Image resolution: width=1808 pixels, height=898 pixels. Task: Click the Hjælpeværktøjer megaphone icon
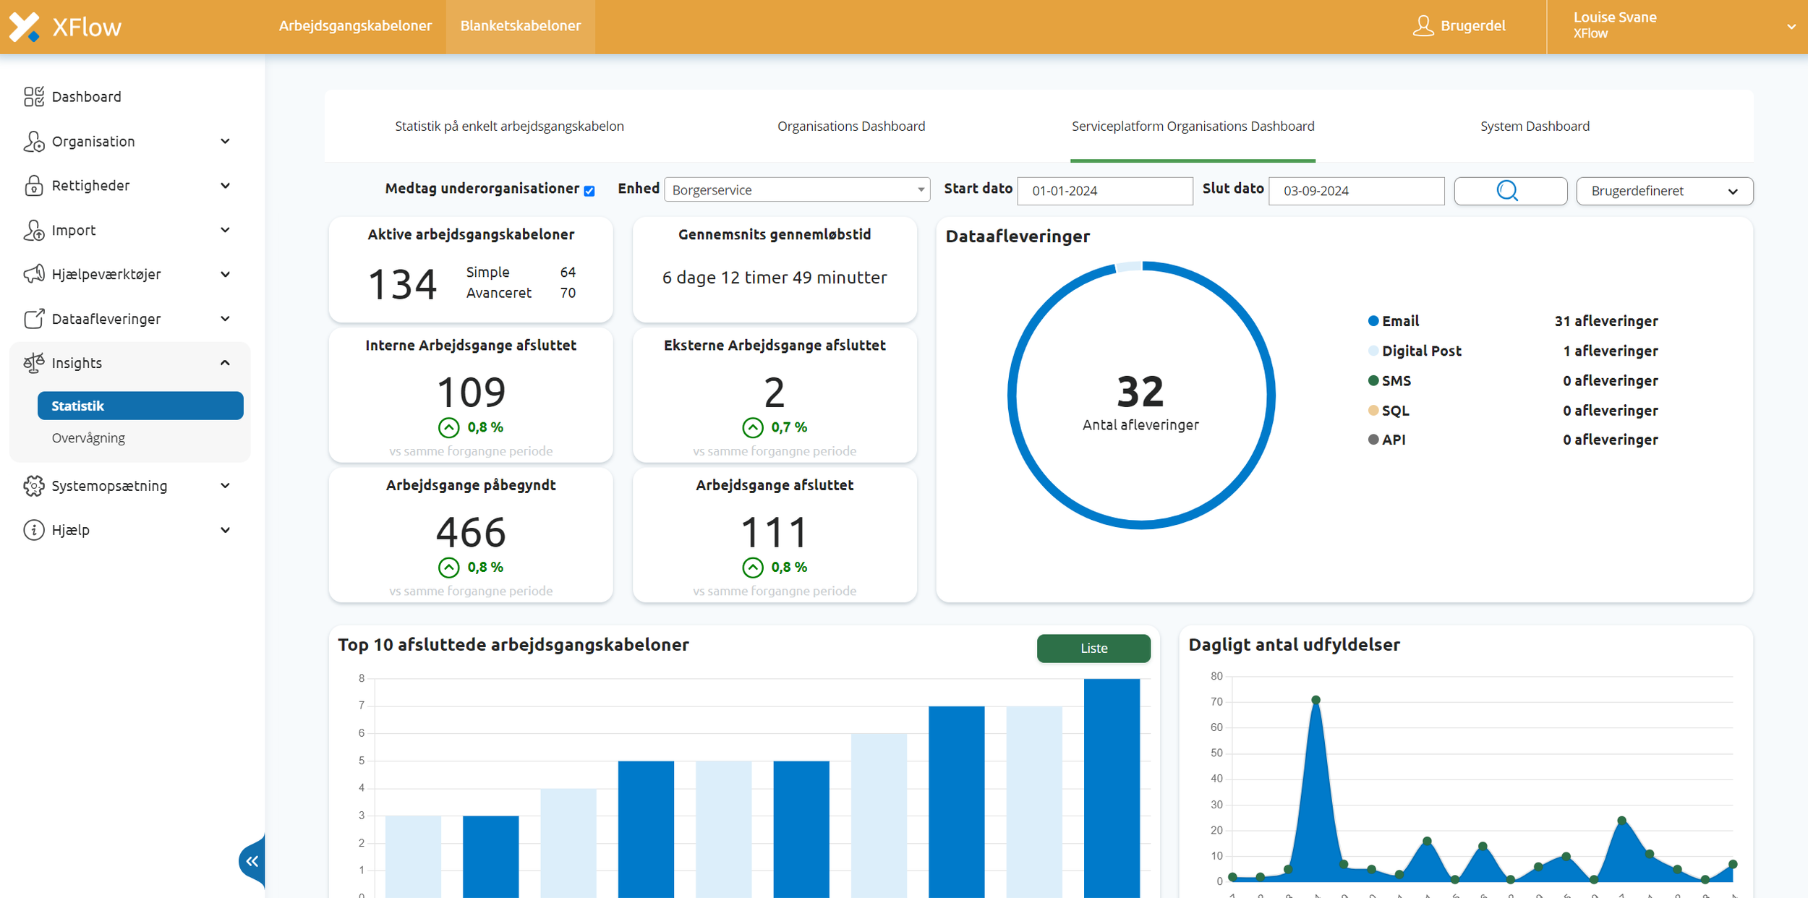coord(33,274)
